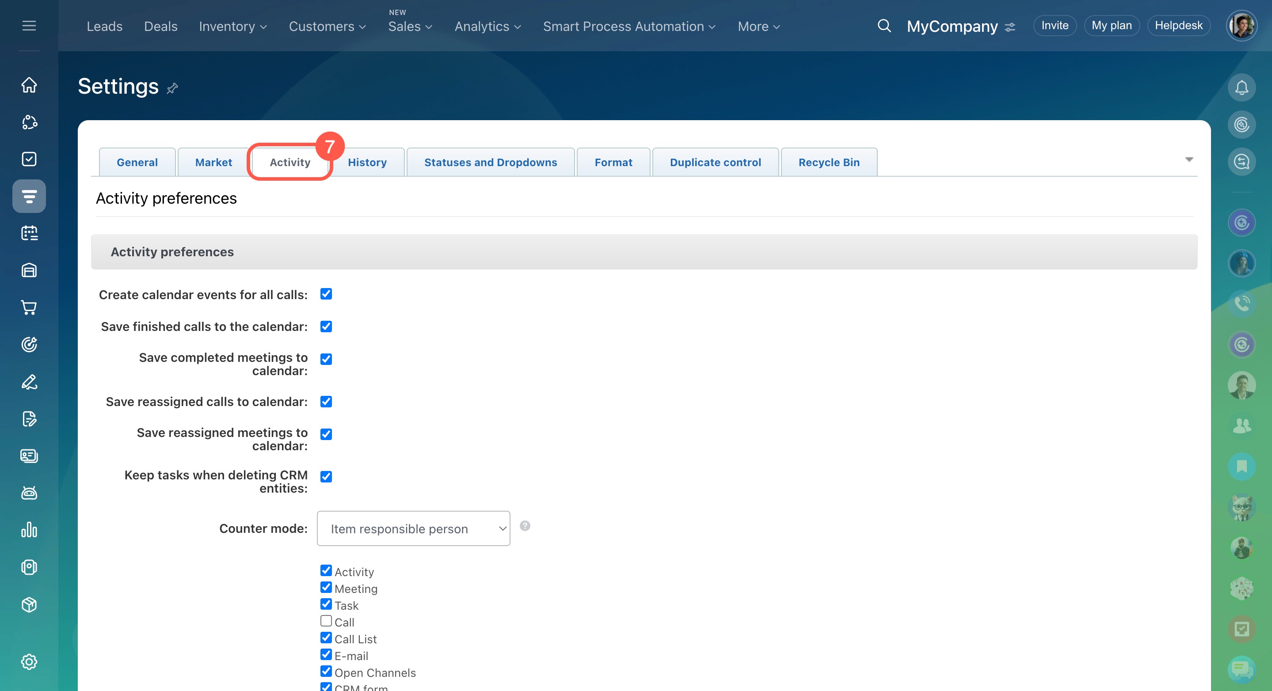Image resolution: width=1272 pixels, height=691 pixels.
Task: Uncheck Save reassigned calls to calendar
Action: coord(326,402)
